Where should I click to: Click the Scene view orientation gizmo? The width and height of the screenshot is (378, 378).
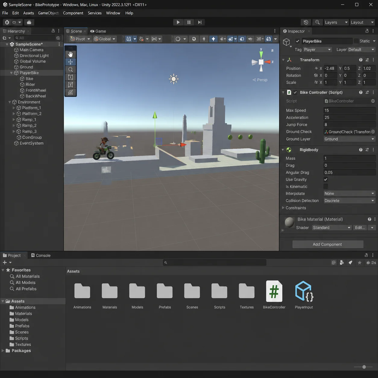[261, 61]
